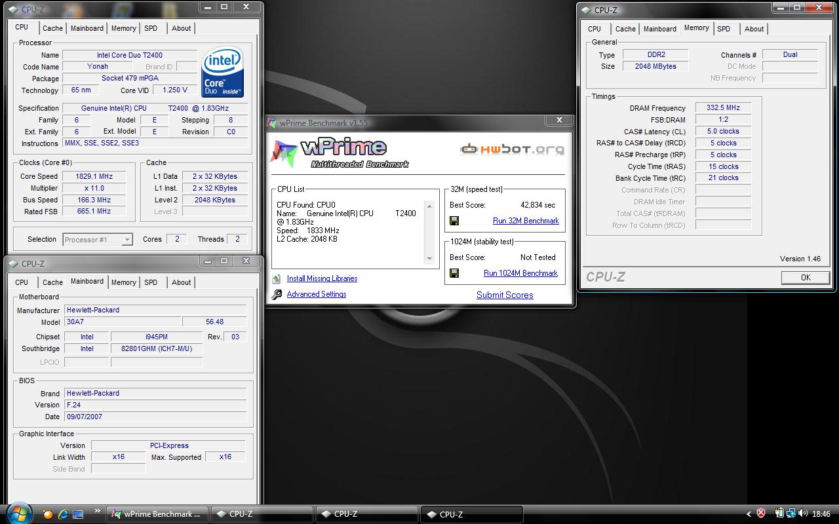Open the volume speaker tray icon
The height and width of the screenshot is (524, 839).
[802, 514]
